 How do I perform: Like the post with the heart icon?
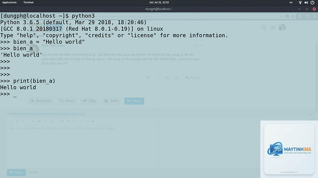click(148, 78)
